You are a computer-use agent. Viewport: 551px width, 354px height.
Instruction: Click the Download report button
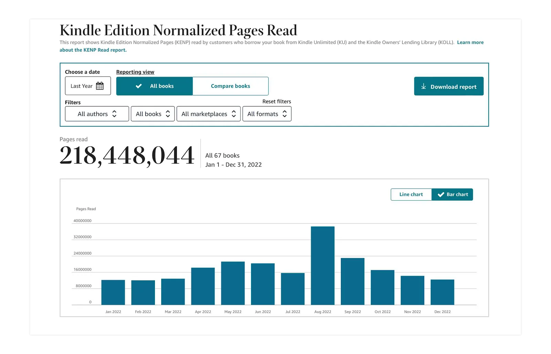(x=449, y=86)
